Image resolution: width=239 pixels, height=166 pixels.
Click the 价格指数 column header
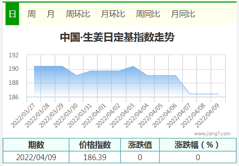(x=95, y=145)
